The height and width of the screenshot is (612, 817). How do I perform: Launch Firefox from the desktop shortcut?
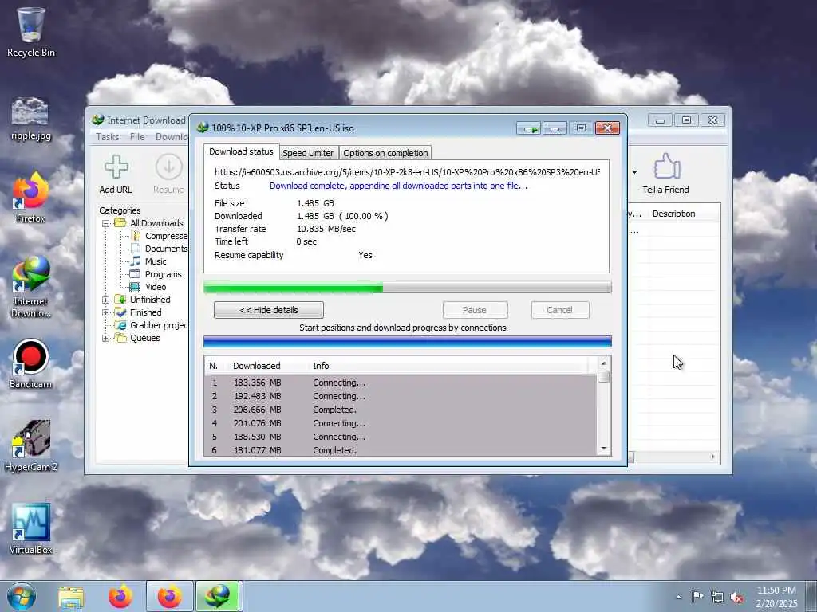(x=30, y=198)
